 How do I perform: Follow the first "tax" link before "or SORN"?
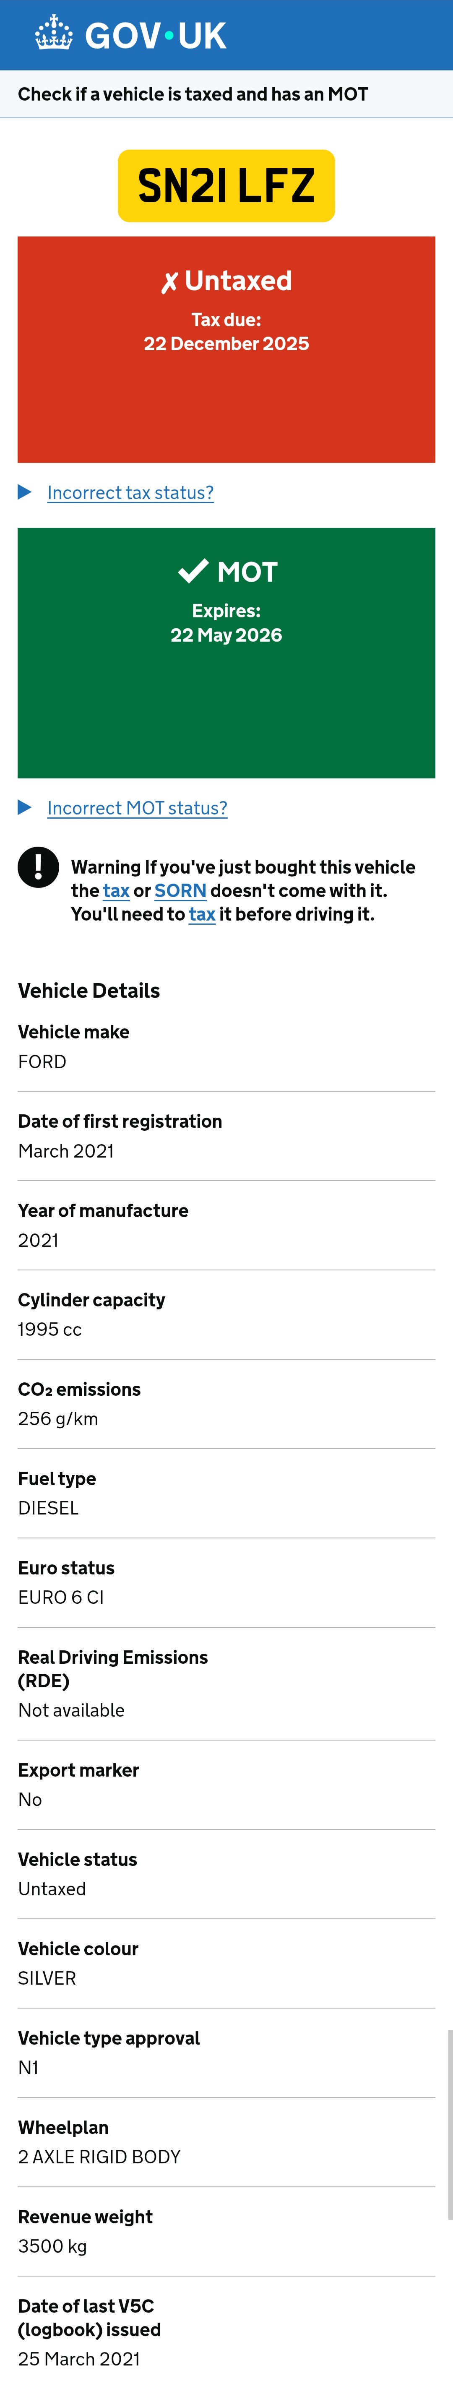point(116,891)
